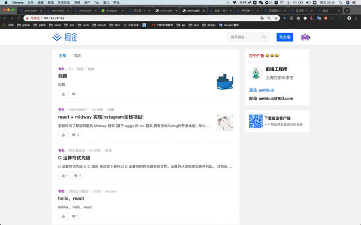The image size is (361, 225).
Task: Bookmark this page with the star icon
Action: pos(276,18)
